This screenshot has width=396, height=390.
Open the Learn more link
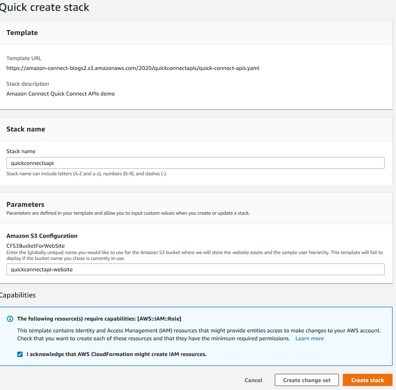click(x=310, y=338)
